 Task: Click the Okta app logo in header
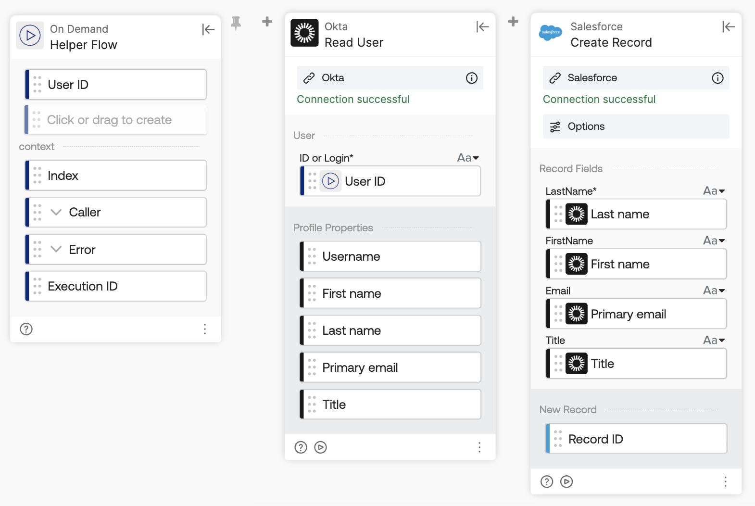pyautogui.click(x=304, y=33)
